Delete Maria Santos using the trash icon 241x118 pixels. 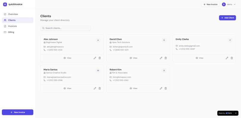click(100, 88)
